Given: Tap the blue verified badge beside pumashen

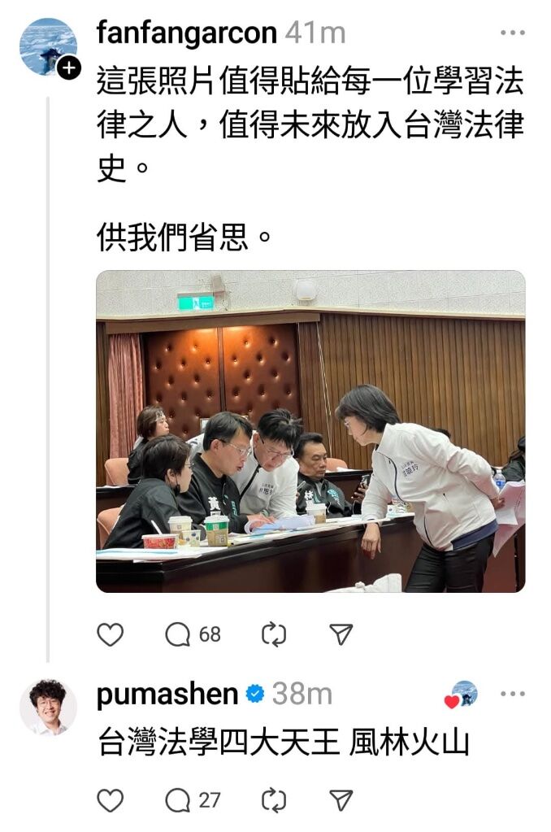Looking at the screenshot, I should 255,694.
